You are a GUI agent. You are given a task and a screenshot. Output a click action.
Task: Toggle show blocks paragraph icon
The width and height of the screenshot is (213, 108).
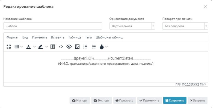(53, 47)
